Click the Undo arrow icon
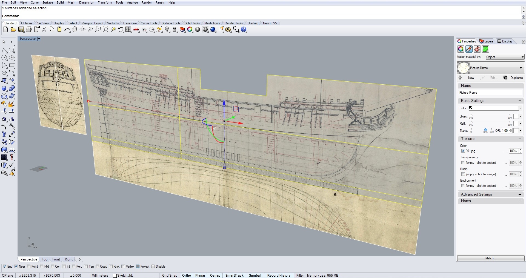Image resolution: width=526 pixels, height=278 pixels. point(67,30)
